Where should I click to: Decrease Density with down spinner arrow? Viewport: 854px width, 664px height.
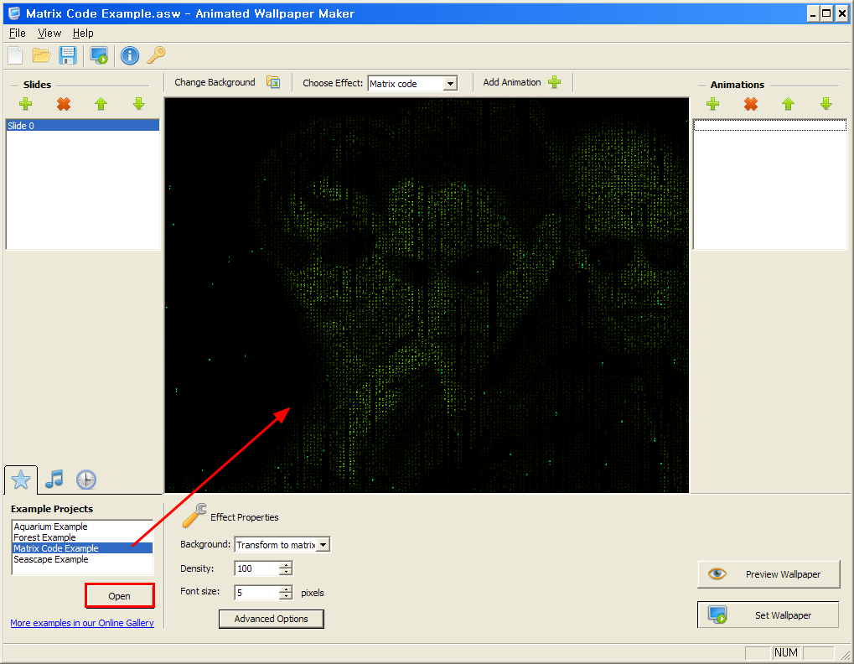point(286,572)
